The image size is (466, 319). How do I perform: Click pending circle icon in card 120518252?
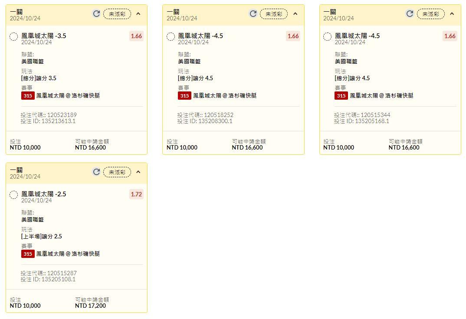point(171,36)
